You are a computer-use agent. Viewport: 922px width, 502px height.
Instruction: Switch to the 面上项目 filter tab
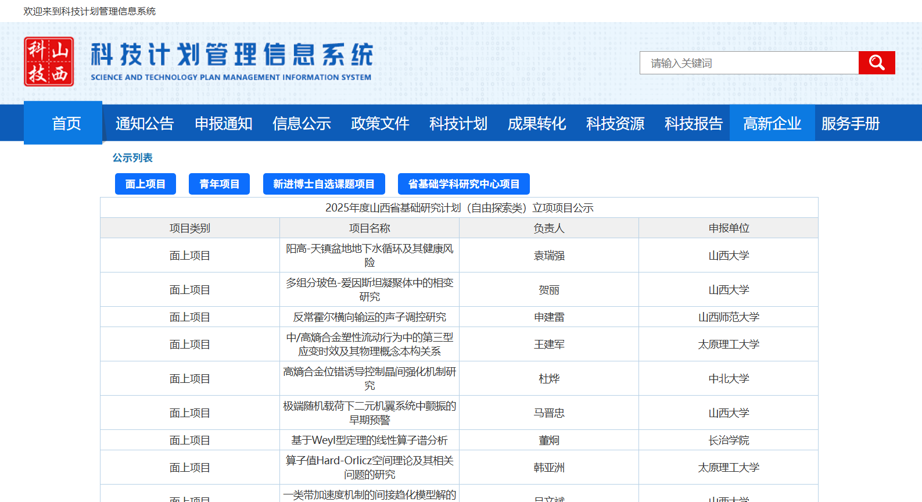coord(145,184)
